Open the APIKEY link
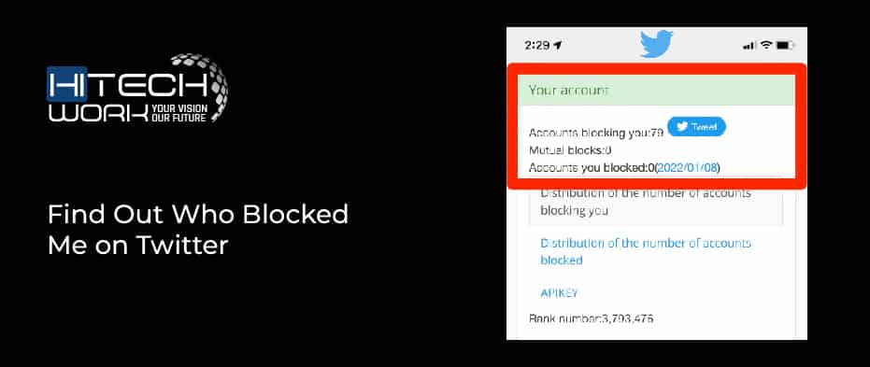Screen dimensions: 870x367 coord(559,293)
